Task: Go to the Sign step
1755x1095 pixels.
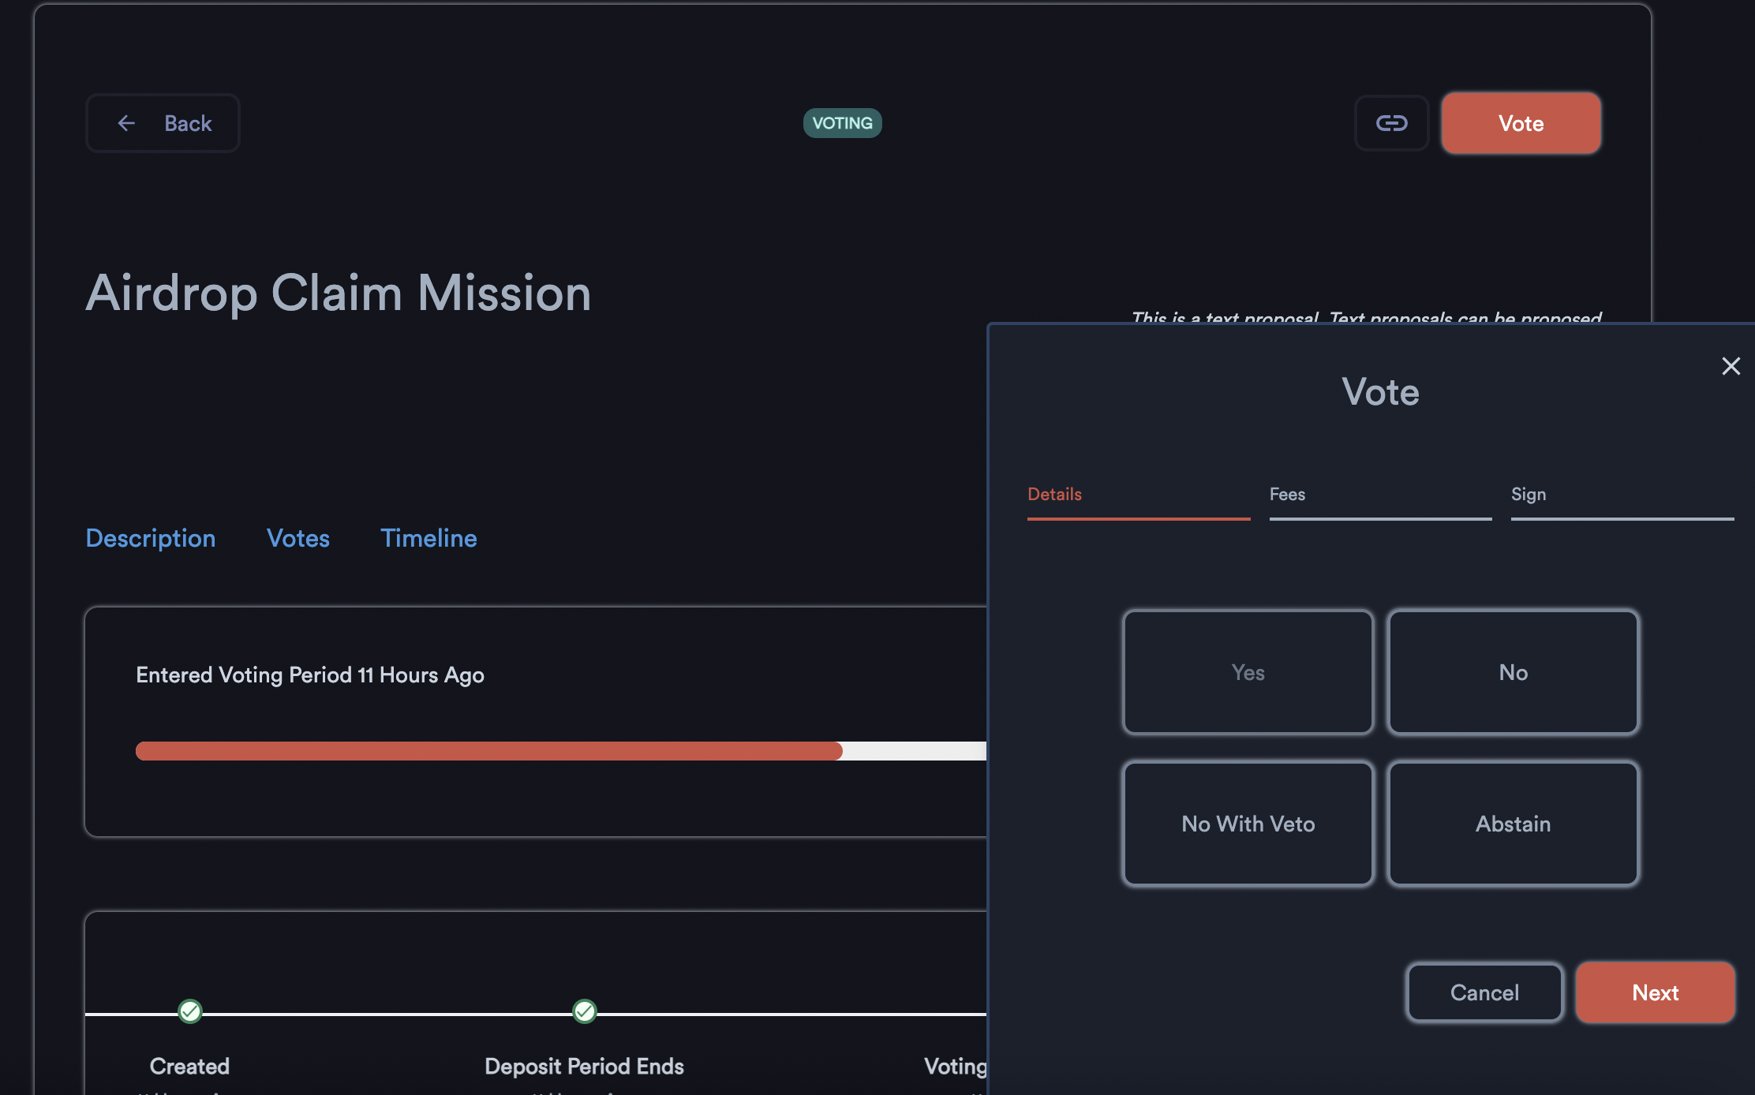Action: 1528,495
